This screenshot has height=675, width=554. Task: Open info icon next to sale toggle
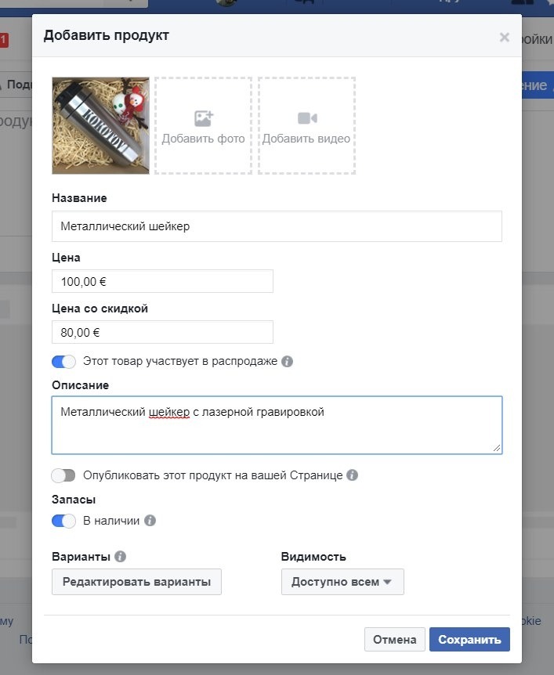coord(288,361)
